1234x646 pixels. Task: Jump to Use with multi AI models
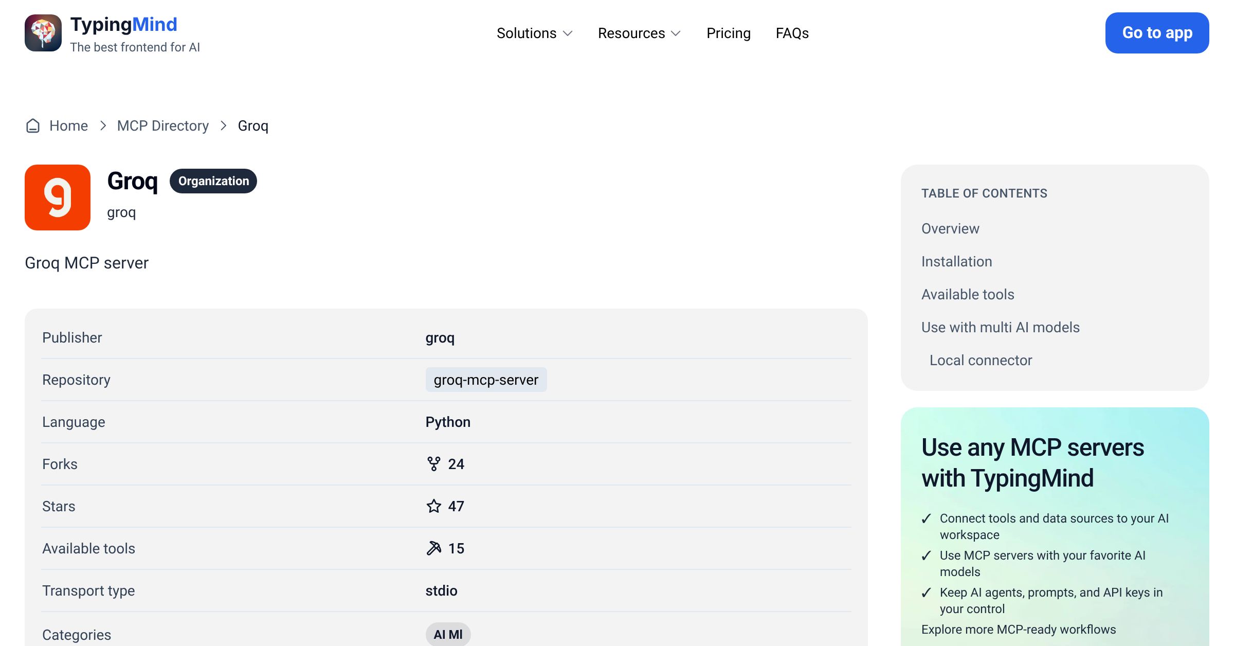pos(1000,327)
